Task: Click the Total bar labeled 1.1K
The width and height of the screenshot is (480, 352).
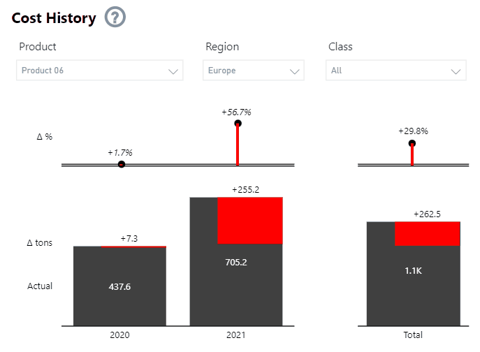Action: click(413, 286)
